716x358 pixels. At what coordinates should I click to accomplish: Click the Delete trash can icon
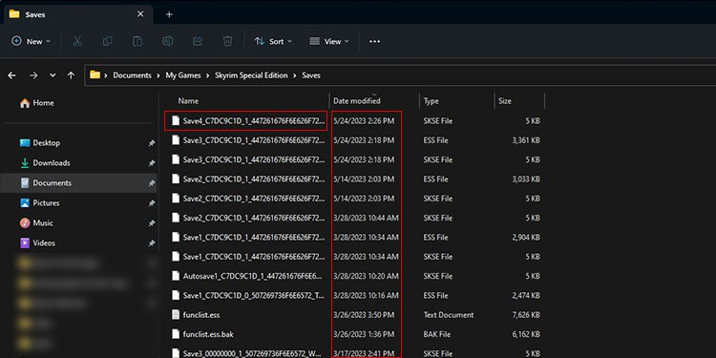[227, 41]
